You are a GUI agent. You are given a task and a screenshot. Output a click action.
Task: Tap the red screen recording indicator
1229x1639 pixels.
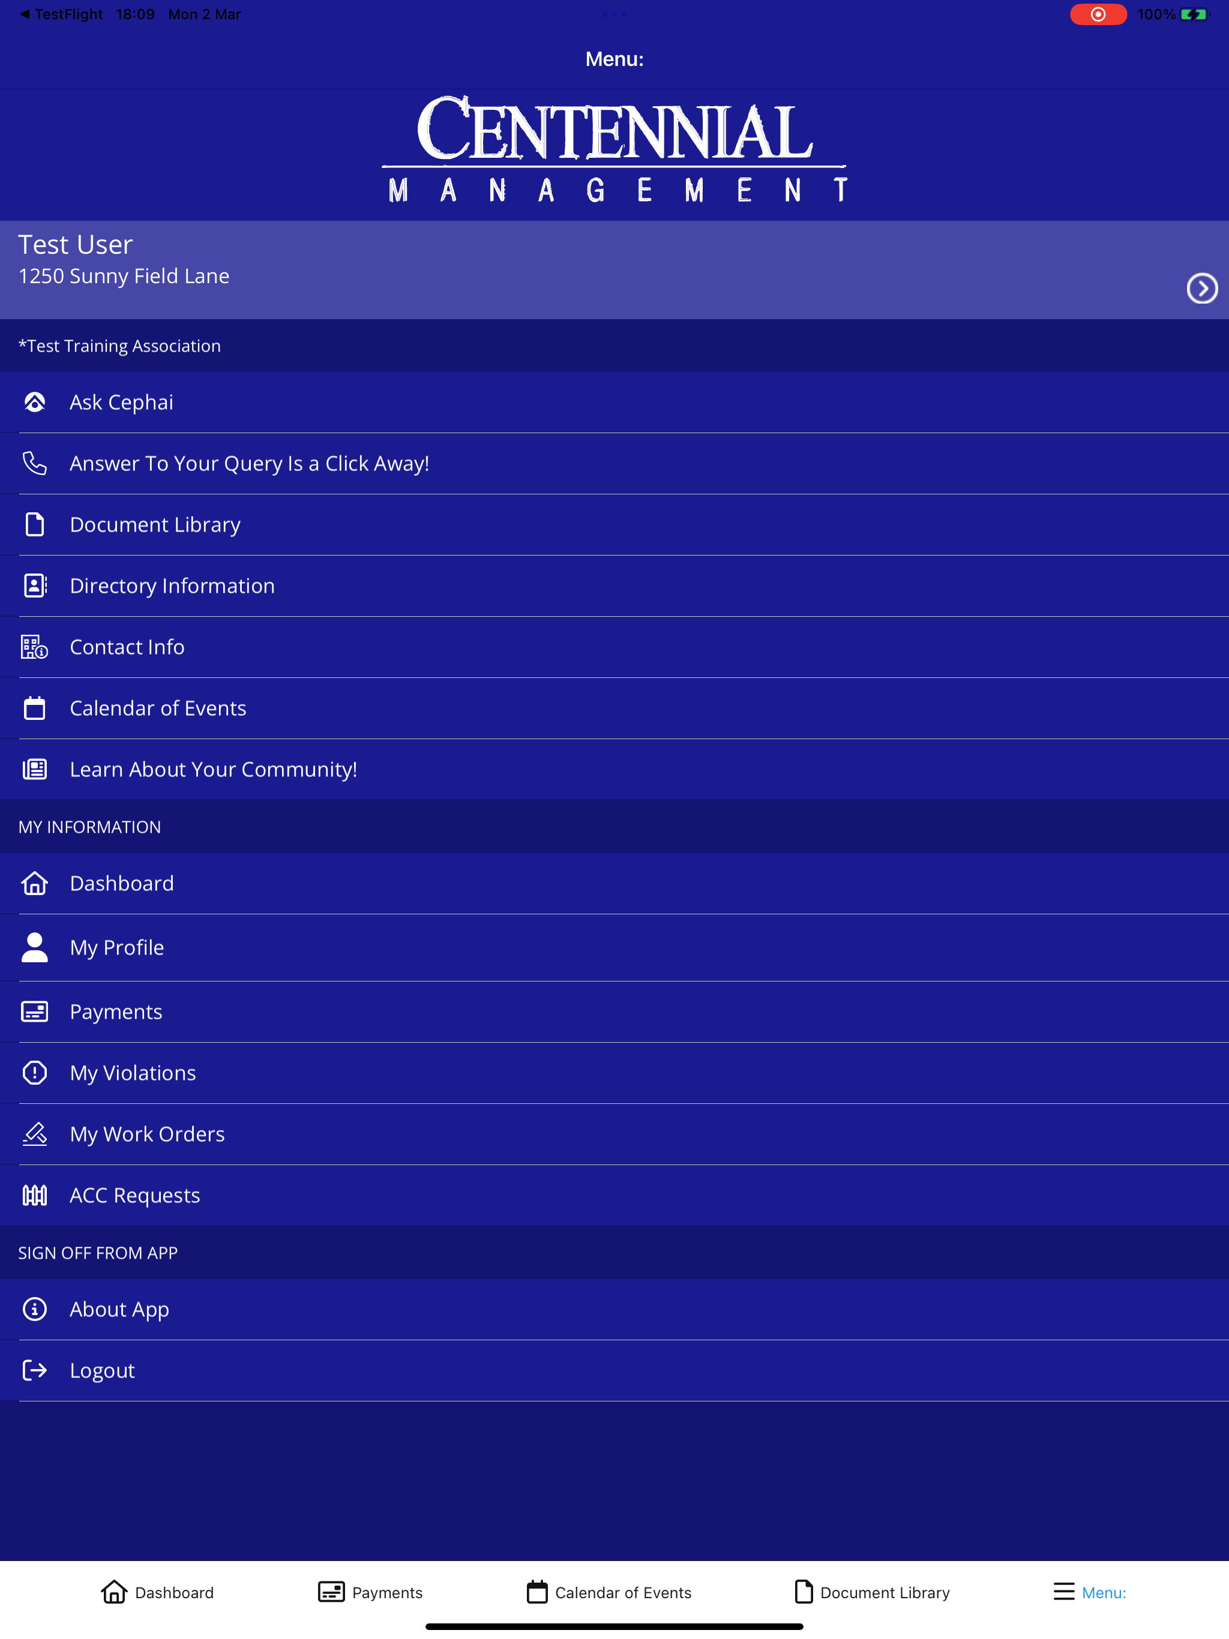point(1098,14)
